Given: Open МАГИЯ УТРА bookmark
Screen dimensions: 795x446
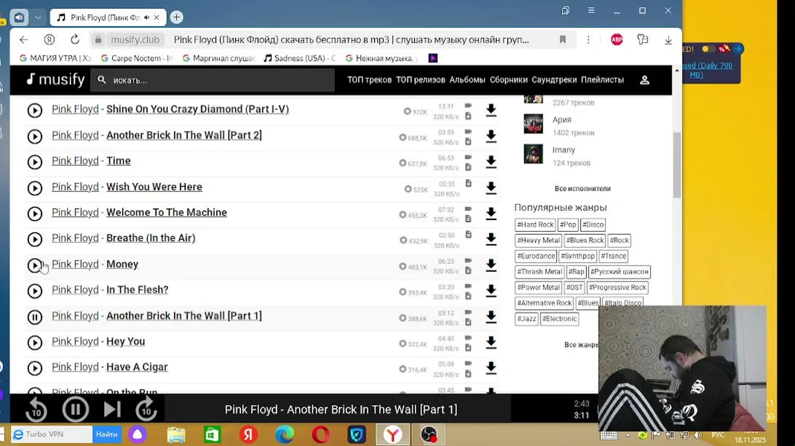Looking at the screenshot, I should point(54,58).
